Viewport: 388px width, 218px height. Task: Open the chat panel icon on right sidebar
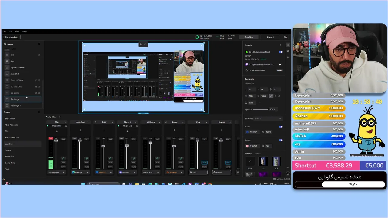click(288, 51)
